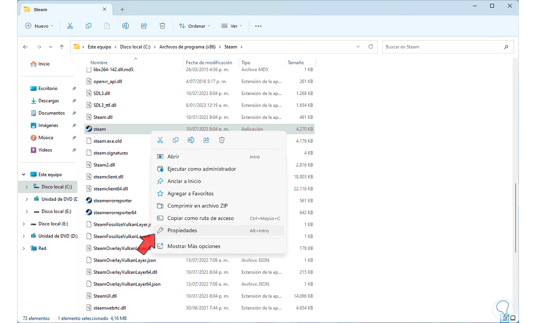
Task: Open the address bar history dropdown
Action: pyautogui.click(x=358, y=47)
